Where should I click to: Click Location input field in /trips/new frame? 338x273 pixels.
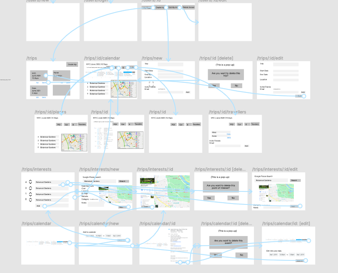pos(170,77)
